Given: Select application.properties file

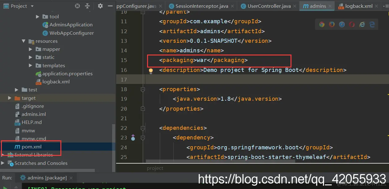Looking at the screenshot, I should pyautogui.click(x=67, y=74).
